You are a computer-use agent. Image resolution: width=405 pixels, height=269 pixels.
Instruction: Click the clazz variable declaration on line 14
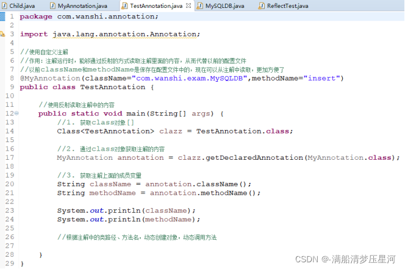click(x=171, y=131)
